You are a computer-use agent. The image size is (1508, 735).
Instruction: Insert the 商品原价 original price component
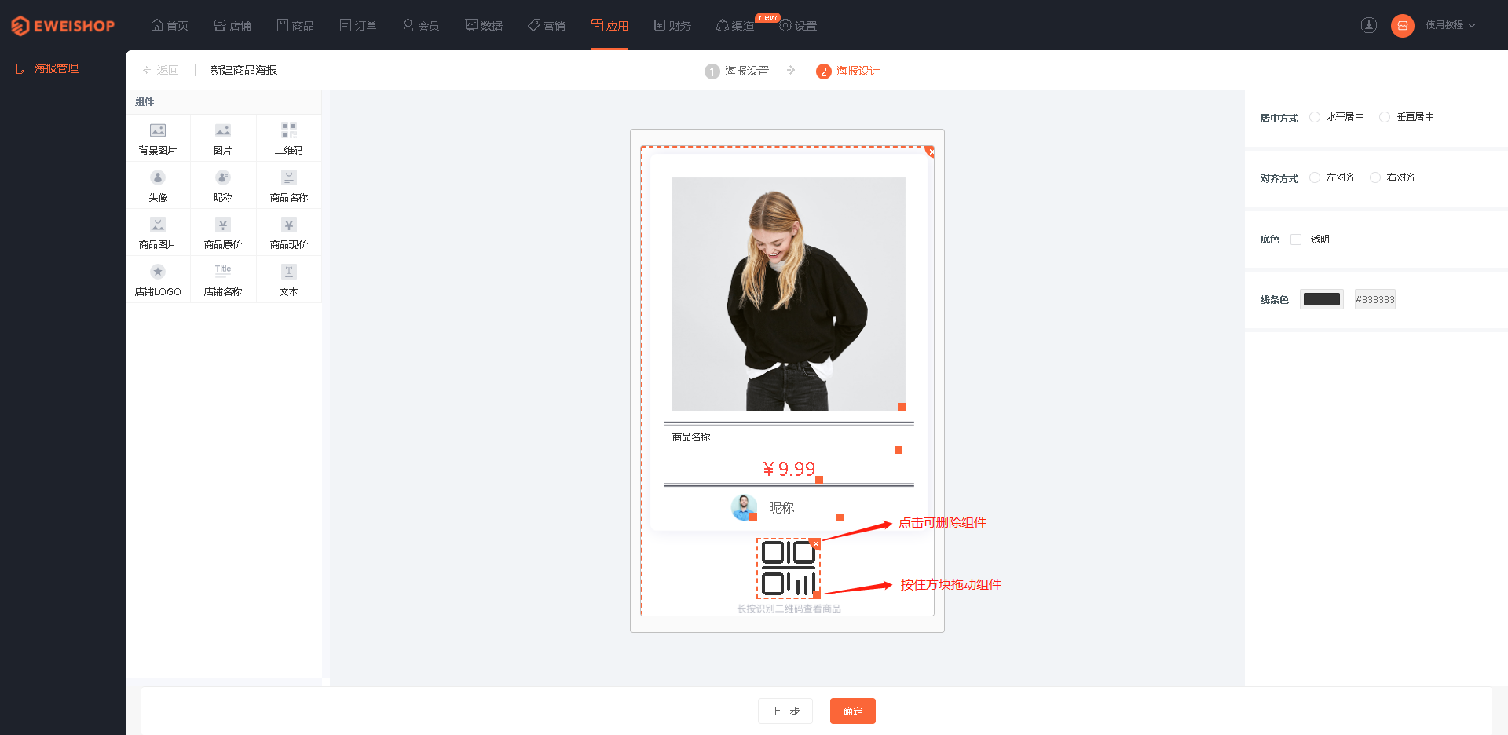223,232
